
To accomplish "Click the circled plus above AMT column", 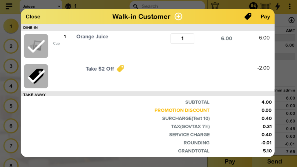I will [291, 20].
